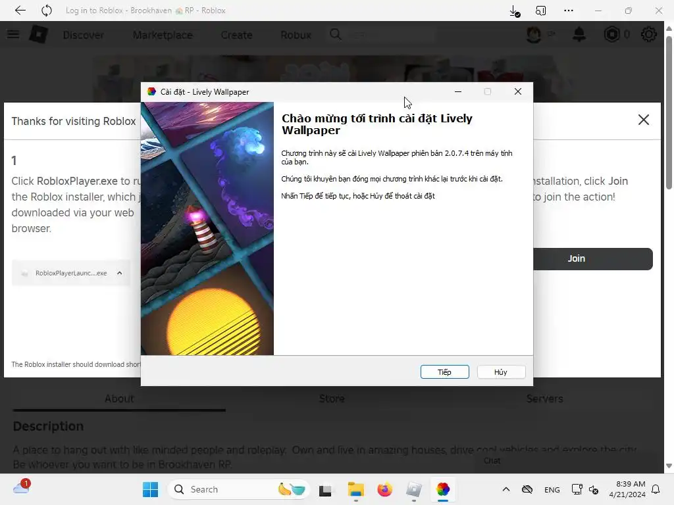The height and width of the screenshot is (505, 674).
Task: Switch to the Servers tab
Action: (544, 399)
